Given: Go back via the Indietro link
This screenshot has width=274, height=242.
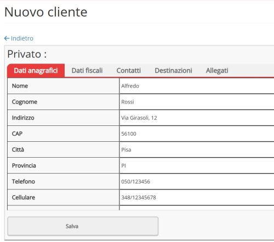Looking at the screenshot, I should click(19, 38).
